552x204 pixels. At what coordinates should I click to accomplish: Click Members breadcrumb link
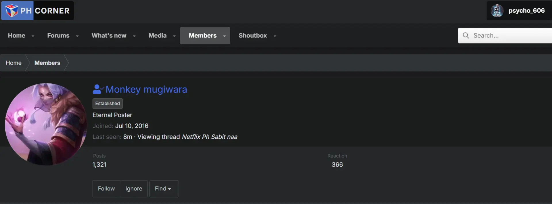tap(47, 63)
